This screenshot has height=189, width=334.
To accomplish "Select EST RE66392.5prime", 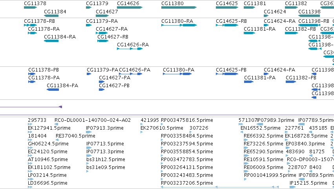I will tap(263, 136).
